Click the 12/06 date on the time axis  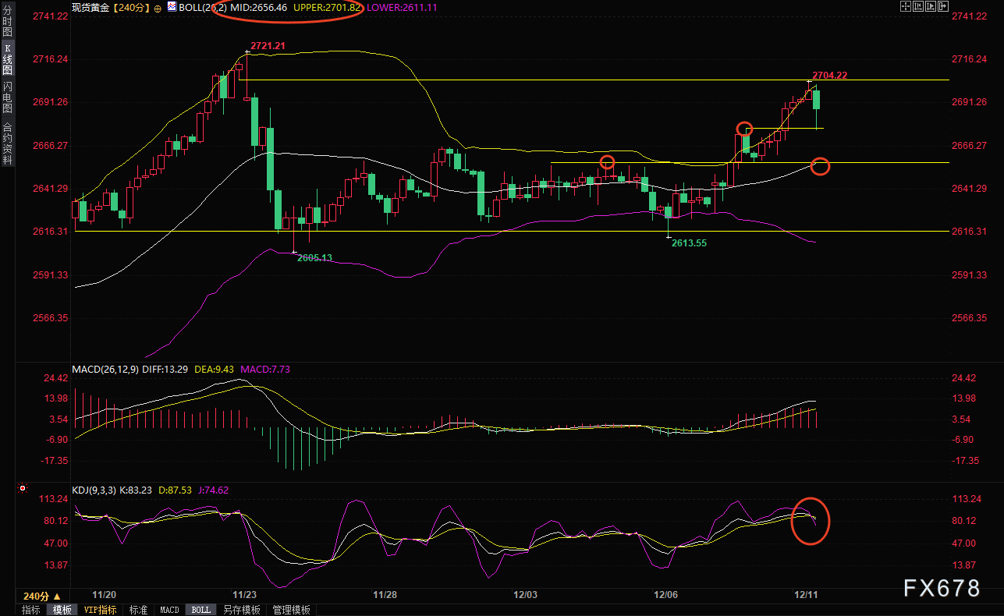point(666,595)
